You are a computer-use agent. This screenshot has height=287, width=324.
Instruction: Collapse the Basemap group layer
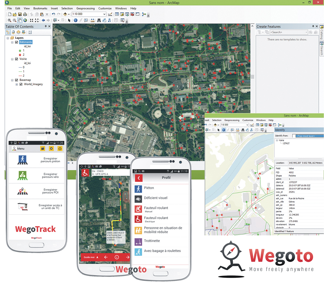[12, 80]
